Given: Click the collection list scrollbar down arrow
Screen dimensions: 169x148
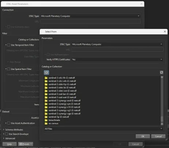Looking at the screenshot, I should pyautogui.click(x=162, y=124).
